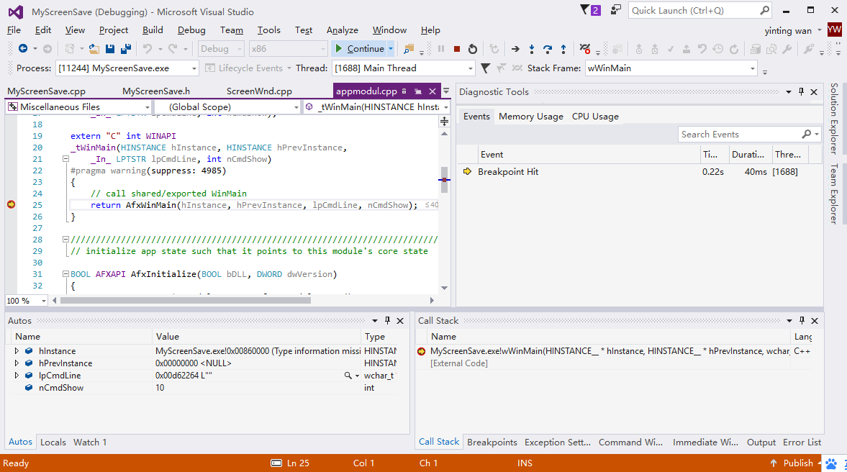Switch to the MyScreenSave.cpp tab
The width and height of the screenshot is (847, 472).
pyautogui.click(x=47, y=91)
